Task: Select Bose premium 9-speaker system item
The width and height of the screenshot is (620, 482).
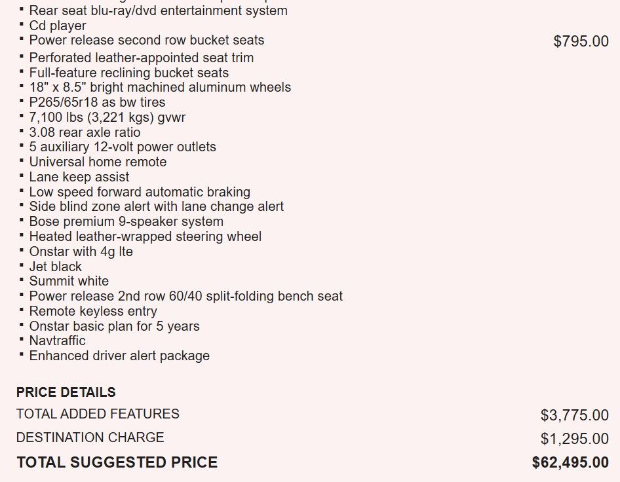Action: [x=126, y=221]
